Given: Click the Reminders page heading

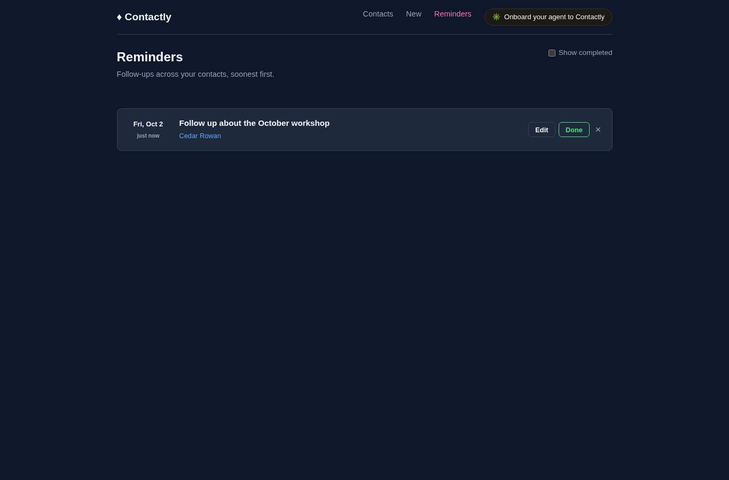Looking at the screenshot, I should pyautogui.click(x=150, y=57).
